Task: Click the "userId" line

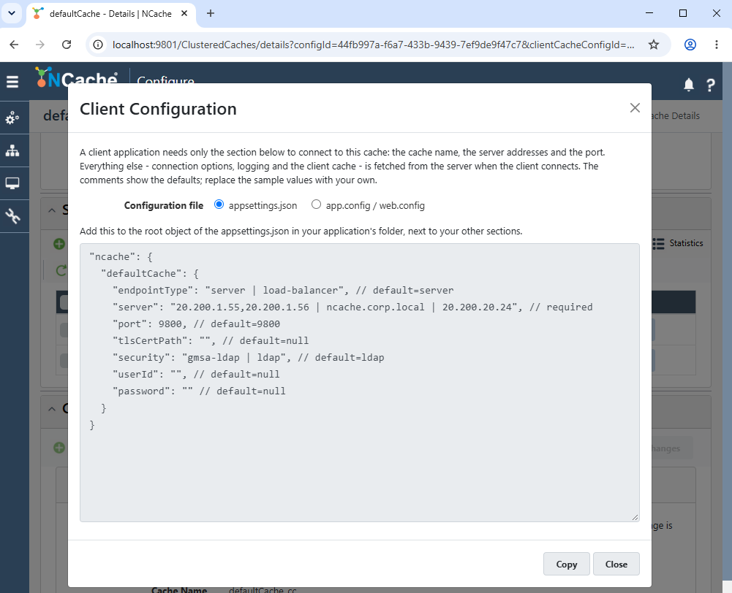Action: pos(196,375)
